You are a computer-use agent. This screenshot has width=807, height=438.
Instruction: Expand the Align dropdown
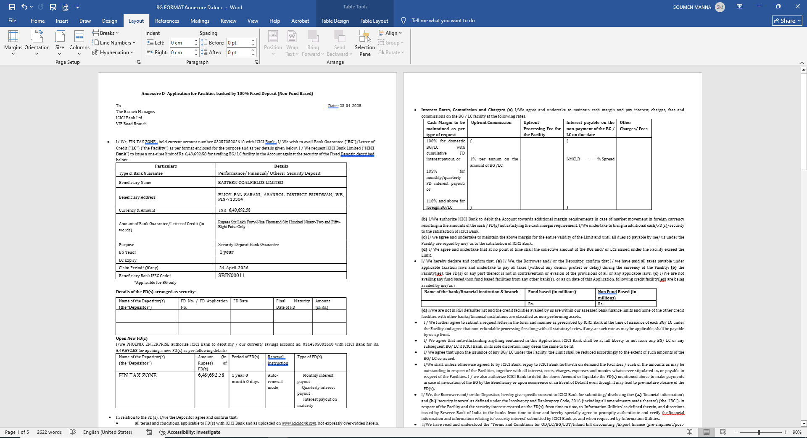pos(390,33)
